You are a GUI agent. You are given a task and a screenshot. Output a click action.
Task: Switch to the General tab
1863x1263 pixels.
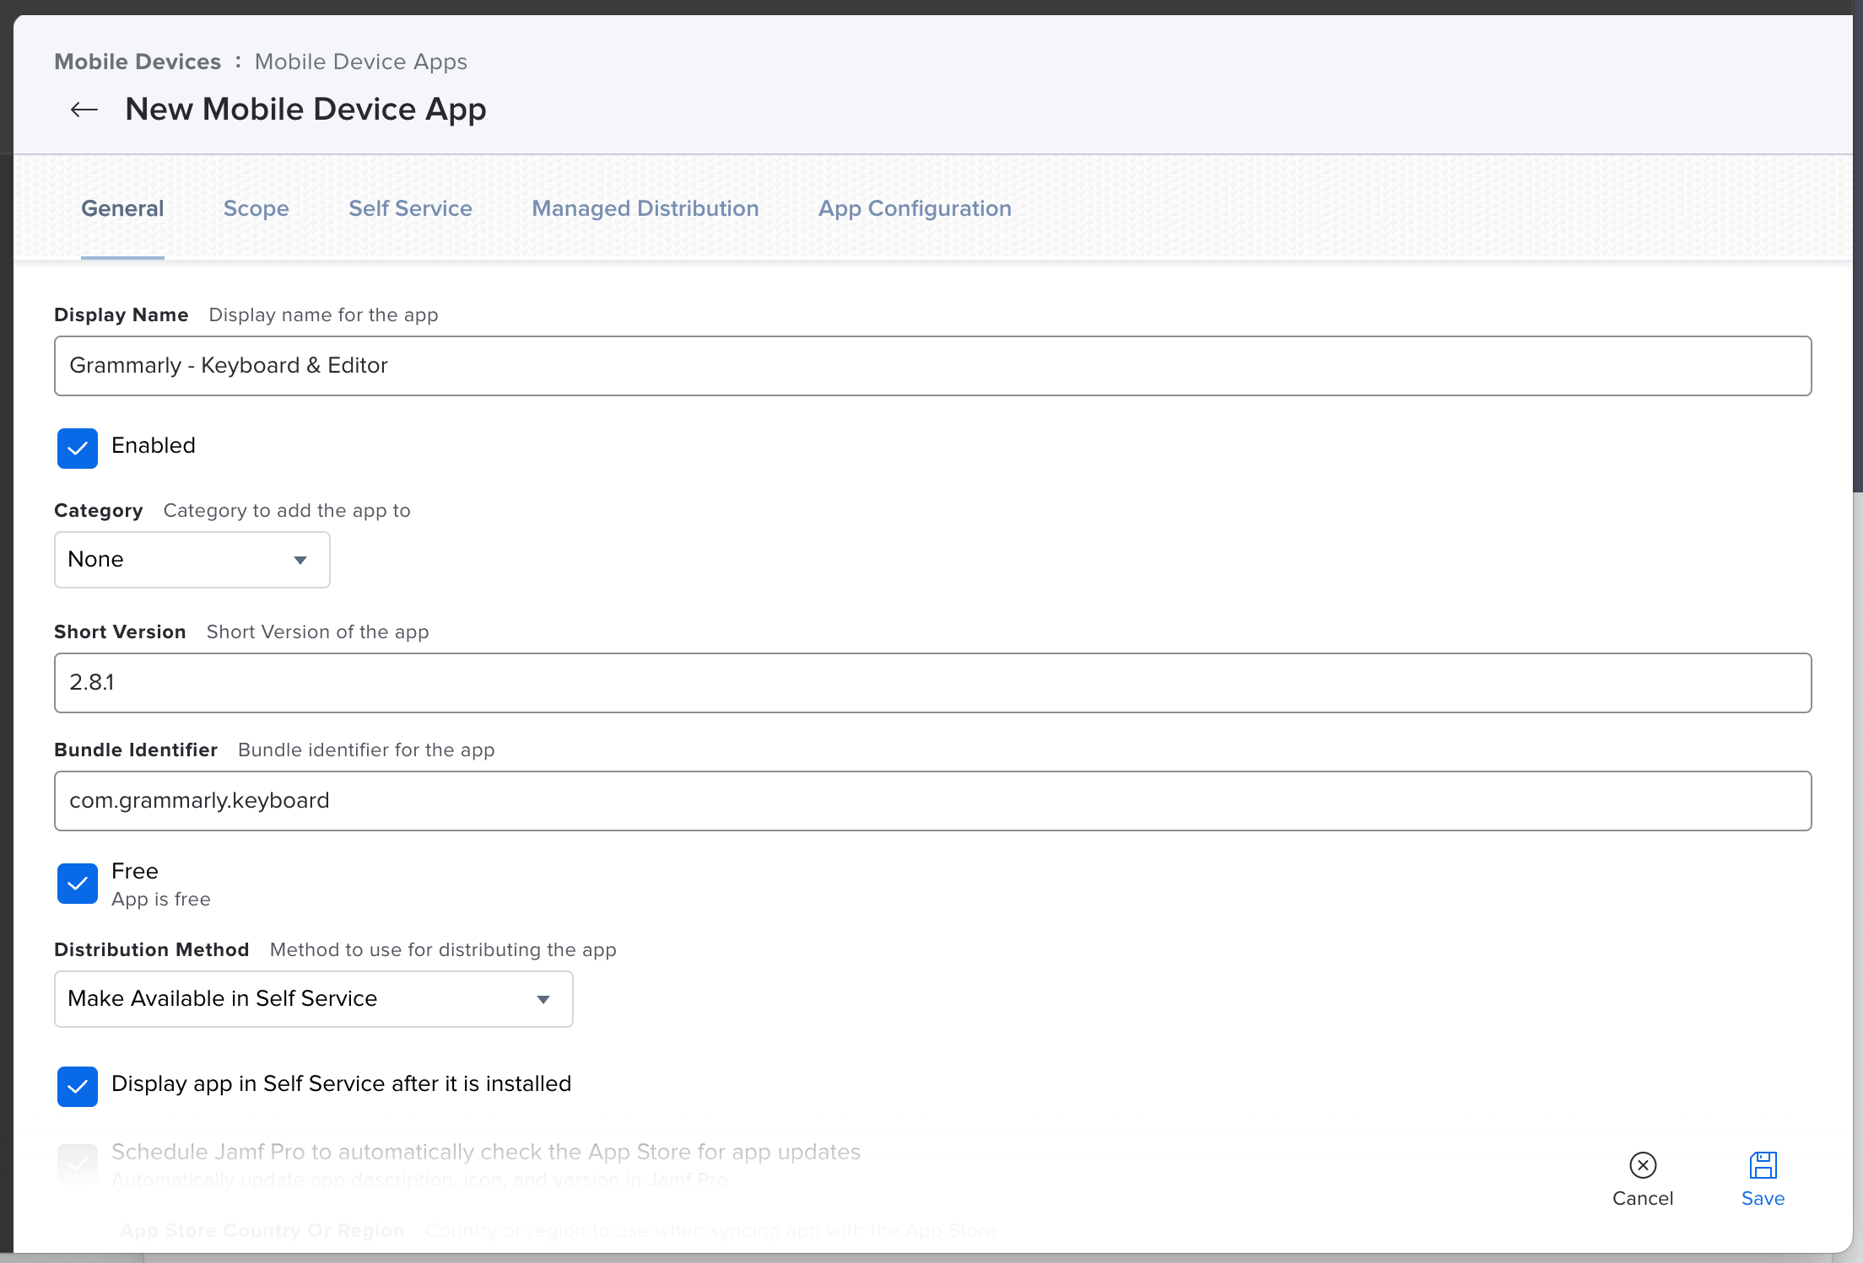(x=122, y=208)
